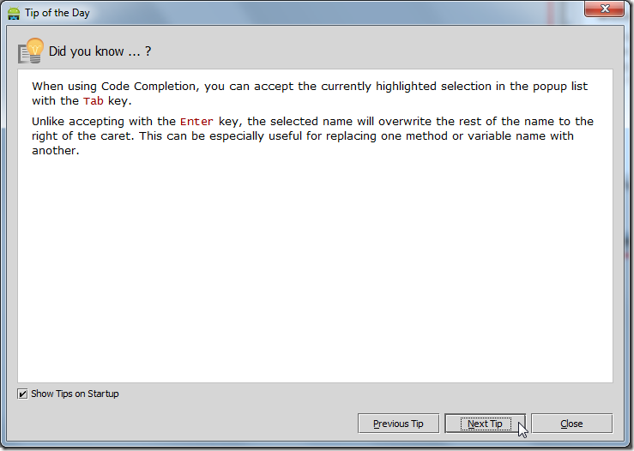Click the red "Tab" key word
Viewport: 634px width, 451px height.
click(x=93, y=101)
